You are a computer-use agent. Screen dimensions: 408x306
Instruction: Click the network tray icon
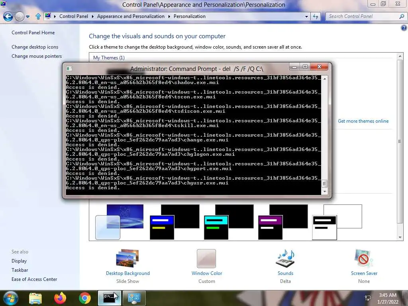pyautogui.click(x=368, y=298)
